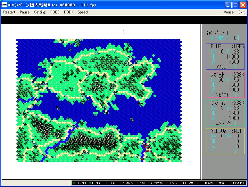Select the セルディア green player panel
This screenshot has height=187, width=248.
pos(225,113)
